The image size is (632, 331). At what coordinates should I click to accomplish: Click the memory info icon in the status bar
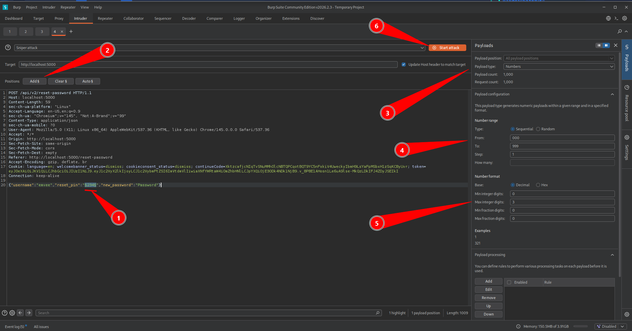click(x=518, y=326)
